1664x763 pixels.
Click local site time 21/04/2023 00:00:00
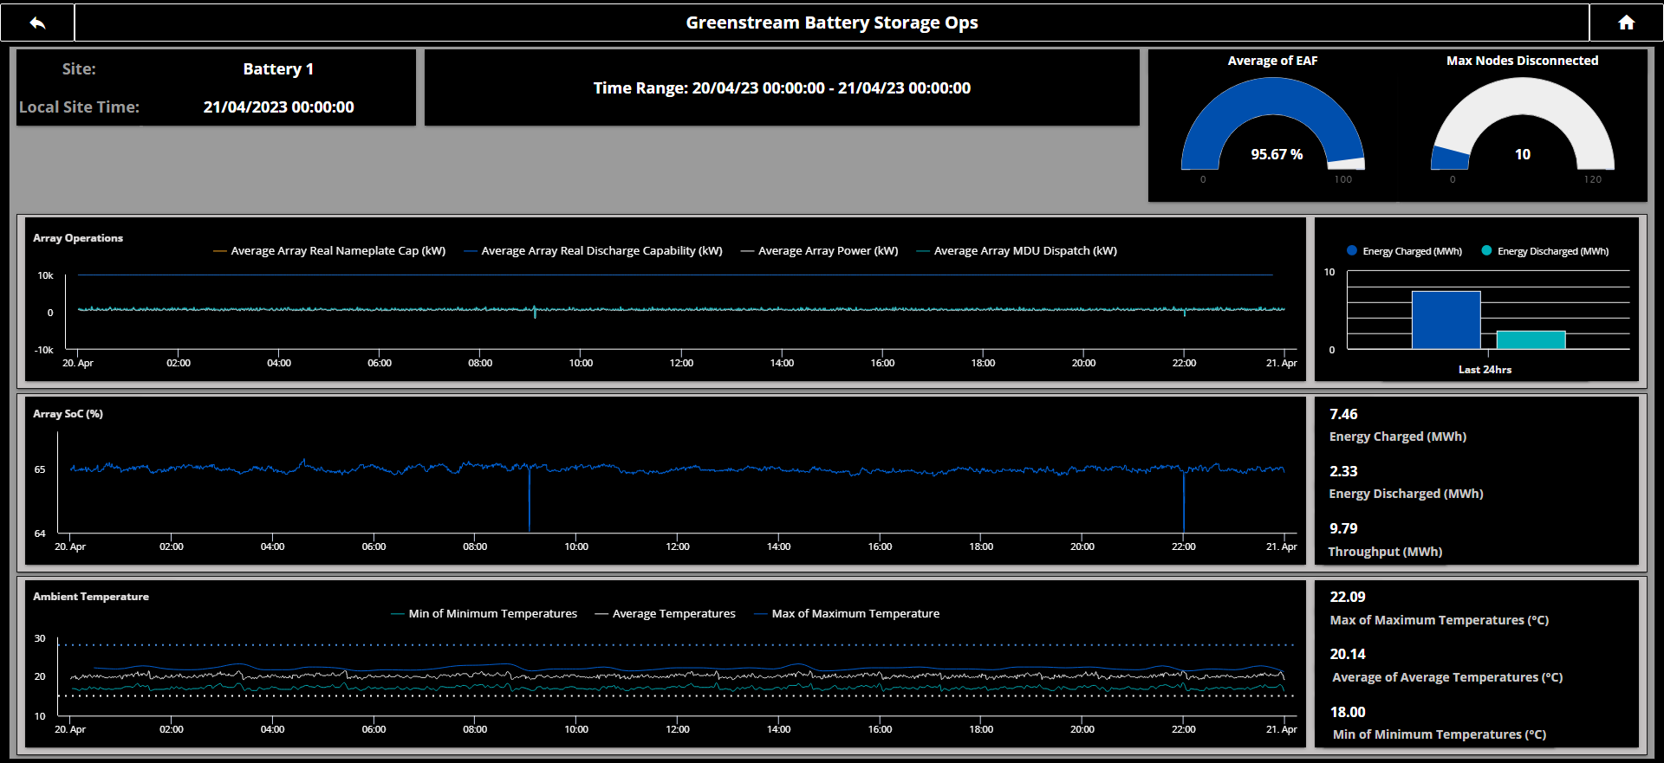point(278,107)
